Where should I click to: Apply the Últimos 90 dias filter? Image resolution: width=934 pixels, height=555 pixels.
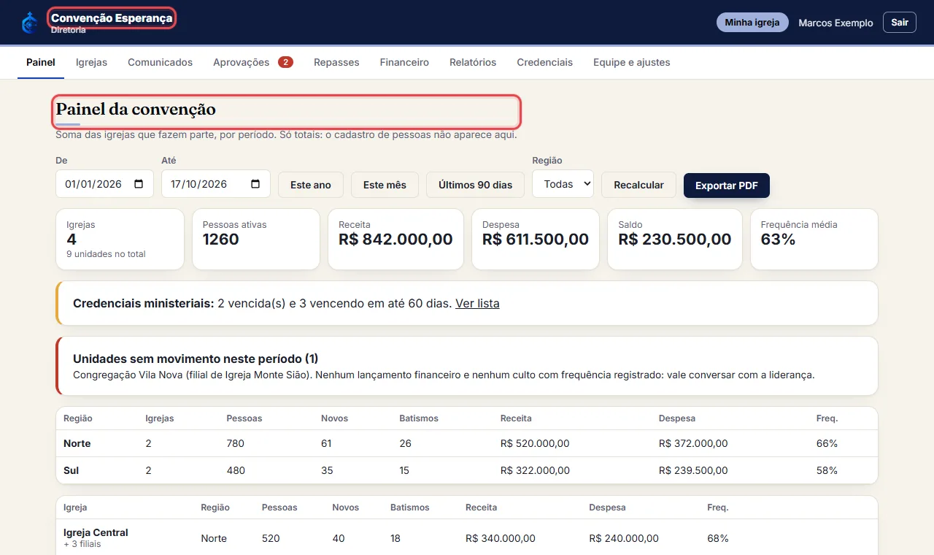pos(475,185)
